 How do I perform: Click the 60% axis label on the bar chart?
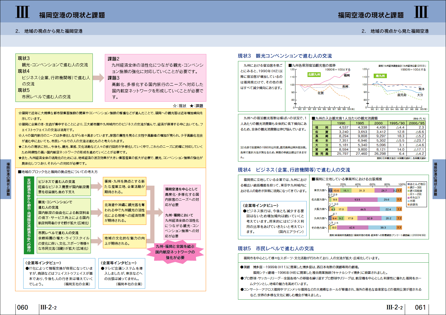click(372, 185)
